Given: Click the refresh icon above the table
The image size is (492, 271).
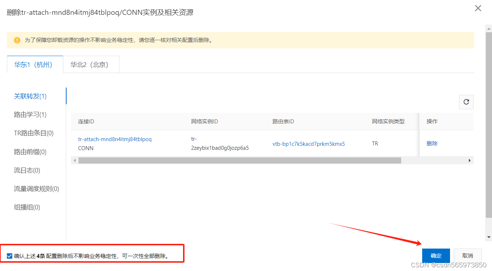Looking at the screenshot, I should coord(466,102).
